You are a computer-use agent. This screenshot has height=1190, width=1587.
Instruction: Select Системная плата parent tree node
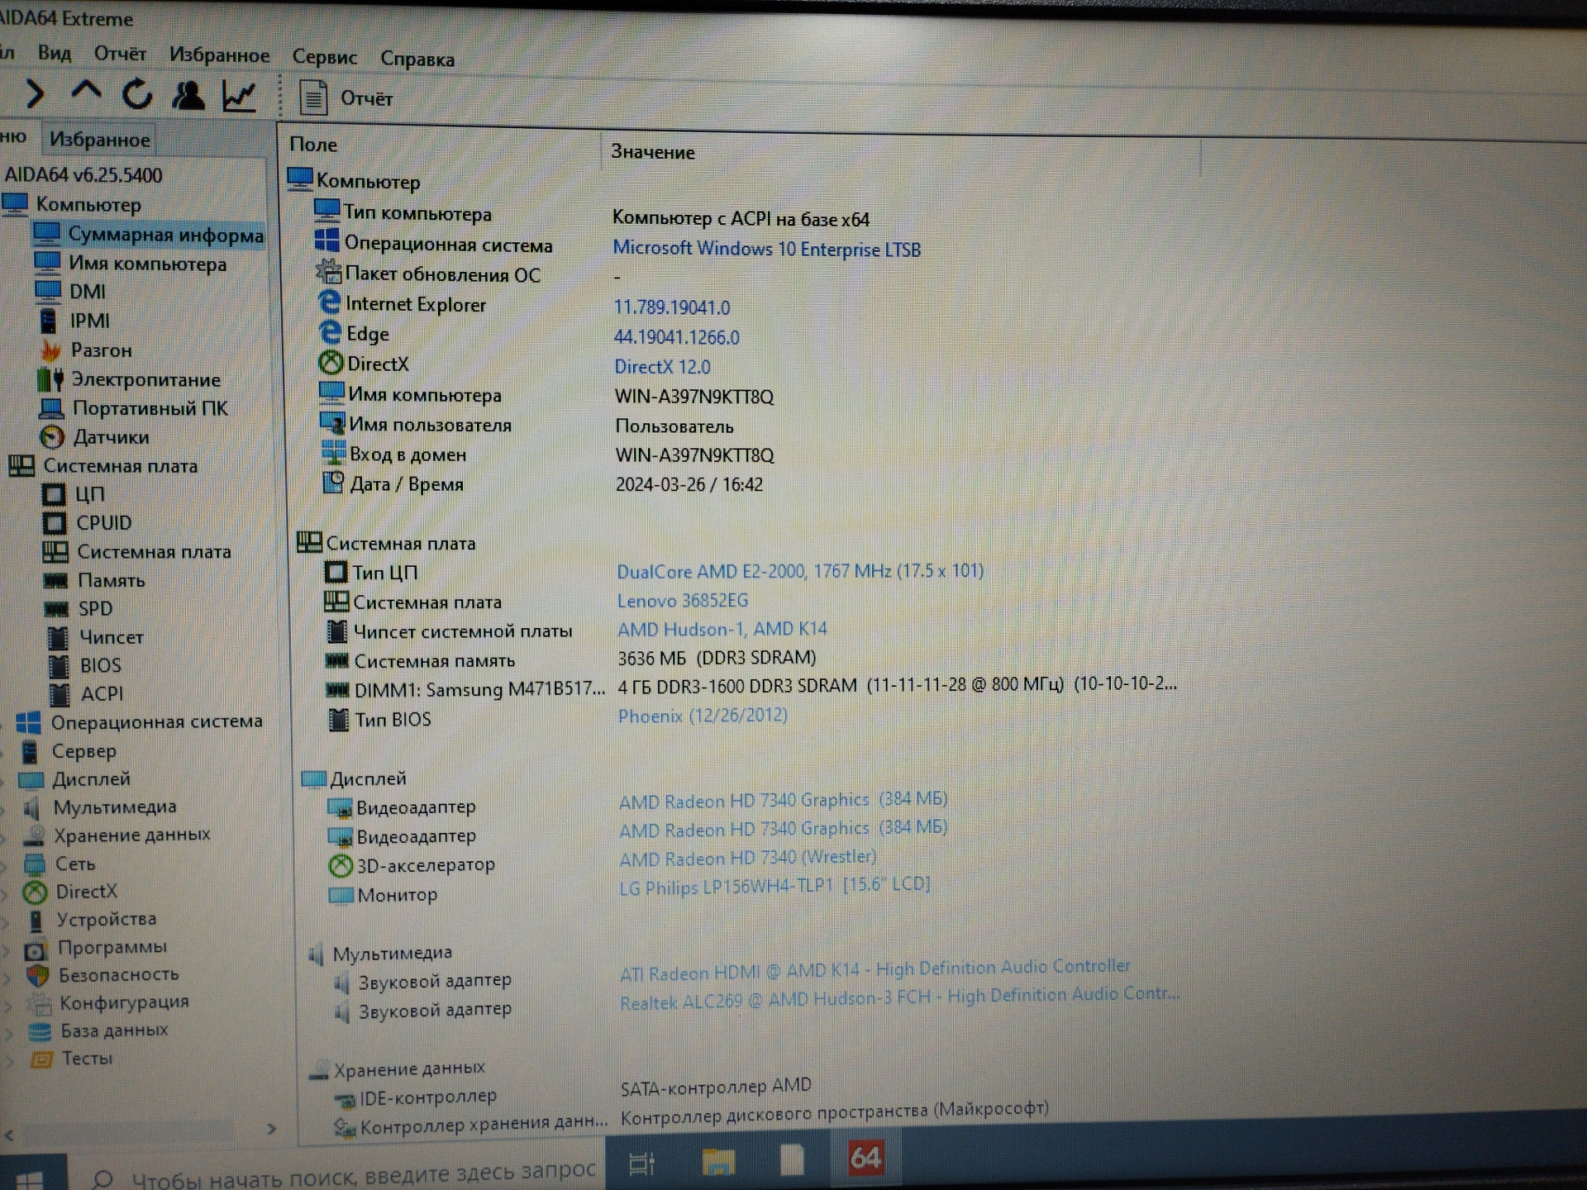[x=120, y=465]
